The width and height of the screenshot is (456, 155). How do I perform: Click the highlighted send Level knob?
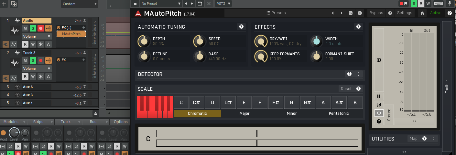(14, 132)
